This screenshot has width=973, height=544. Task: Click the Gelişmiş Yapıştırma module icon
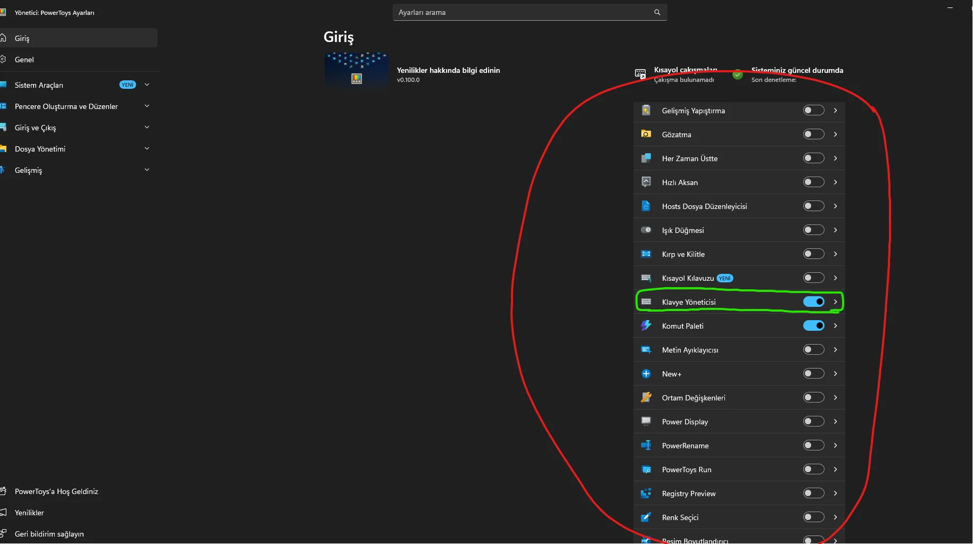pyautogui.click(x=646, y=110)
